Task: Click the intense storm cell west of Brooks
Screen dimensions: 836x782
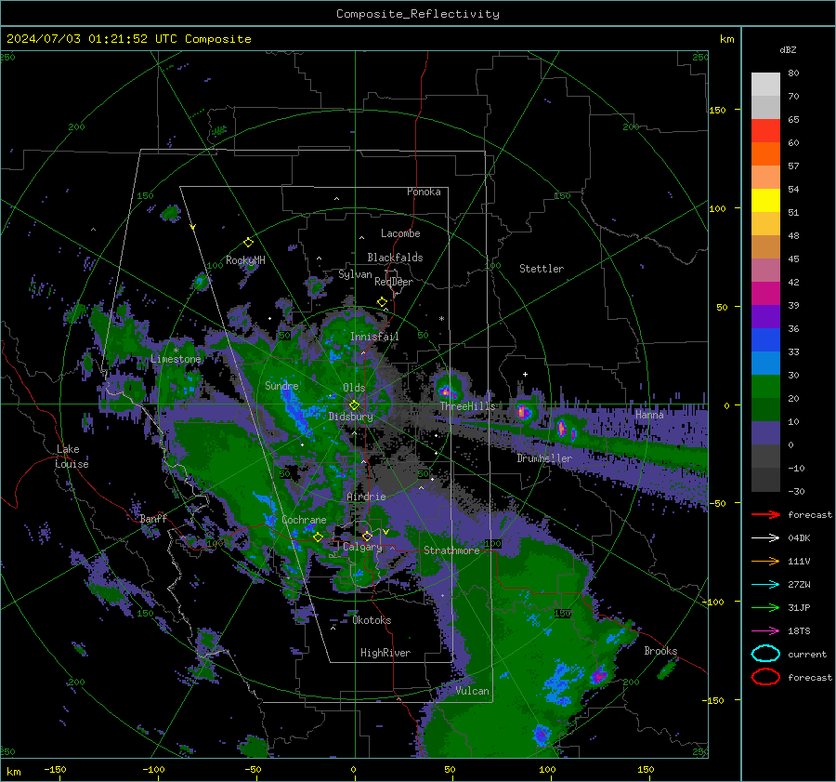Action: tap(599, 675)
